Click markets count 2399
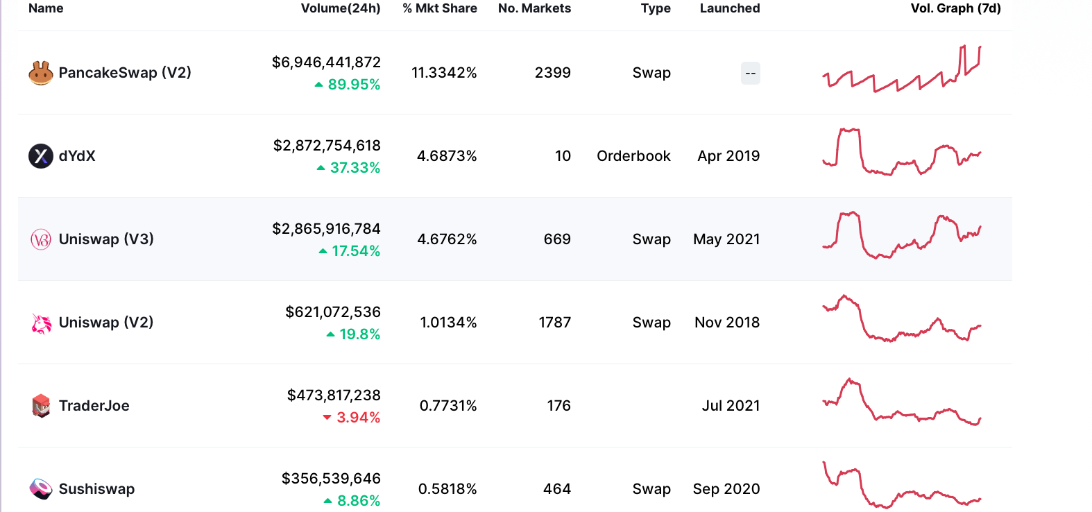 coord(553,73)
